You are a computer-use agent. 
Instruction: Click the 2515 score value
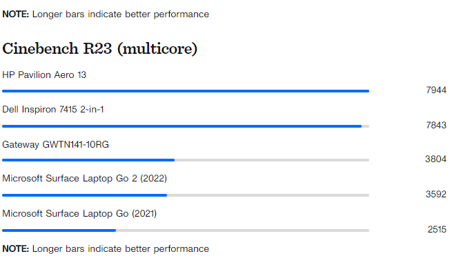pos(437,229)
